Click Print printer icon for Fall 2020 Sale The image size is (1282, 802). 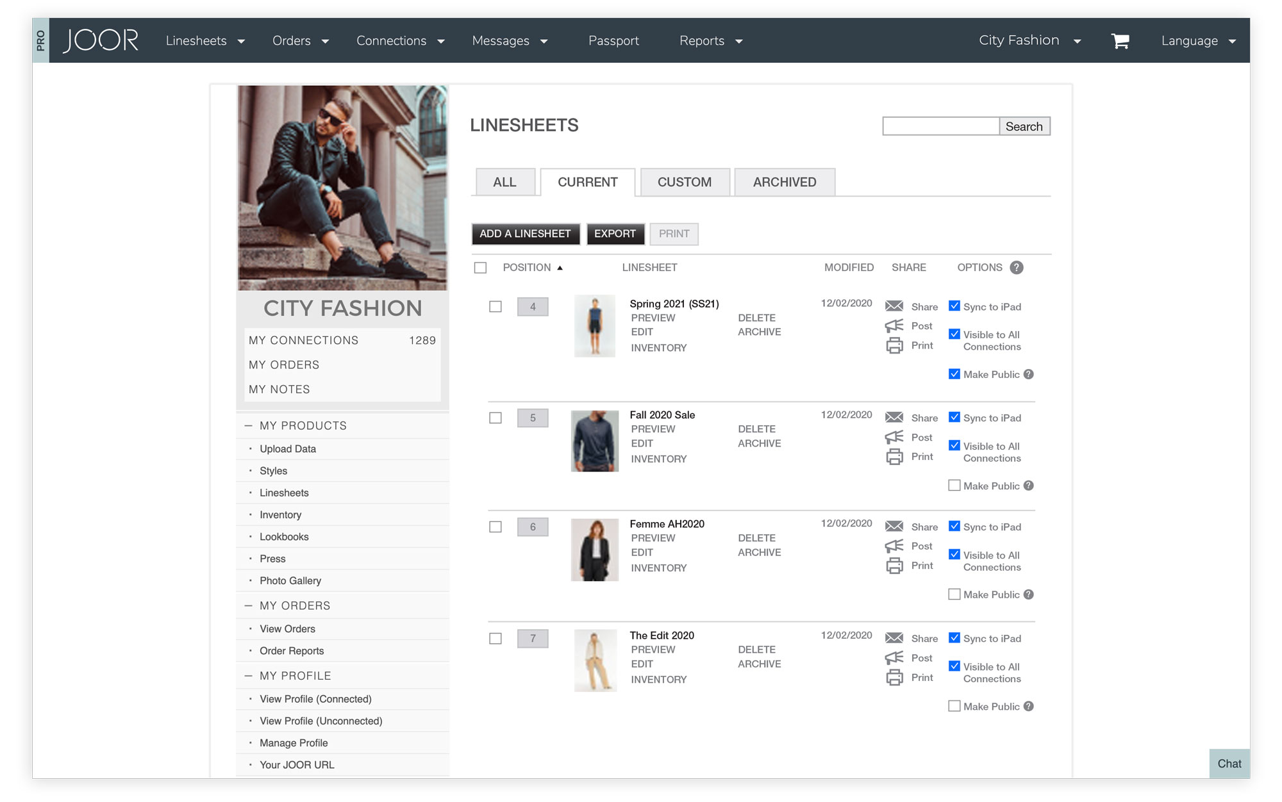click(894, 457)
